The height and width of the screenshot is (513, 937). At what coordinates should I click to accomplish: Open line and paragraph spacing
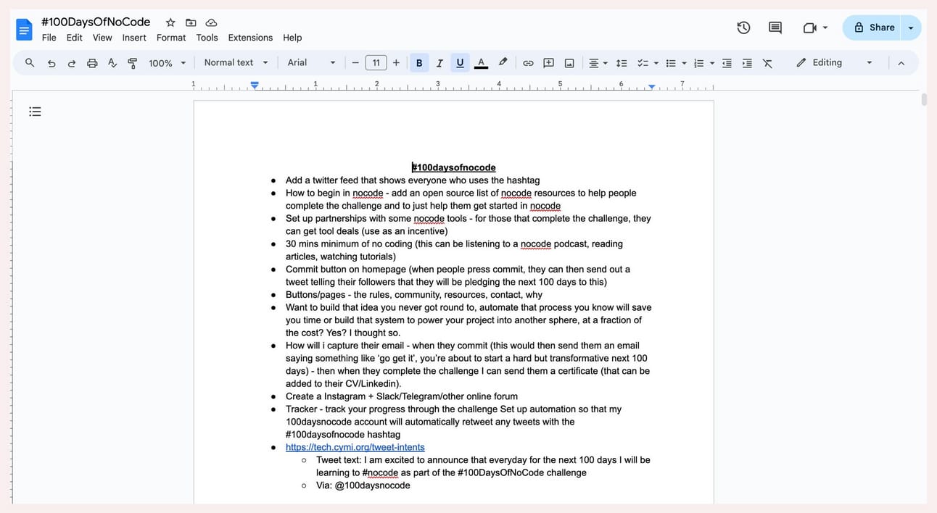(622, 63)
